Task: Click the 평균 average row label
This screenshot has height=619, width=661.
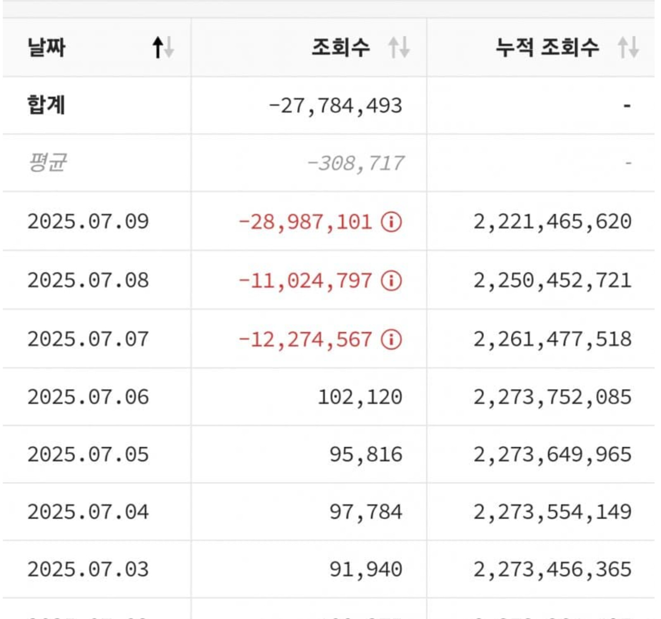Action: click(x=47, y=163)
